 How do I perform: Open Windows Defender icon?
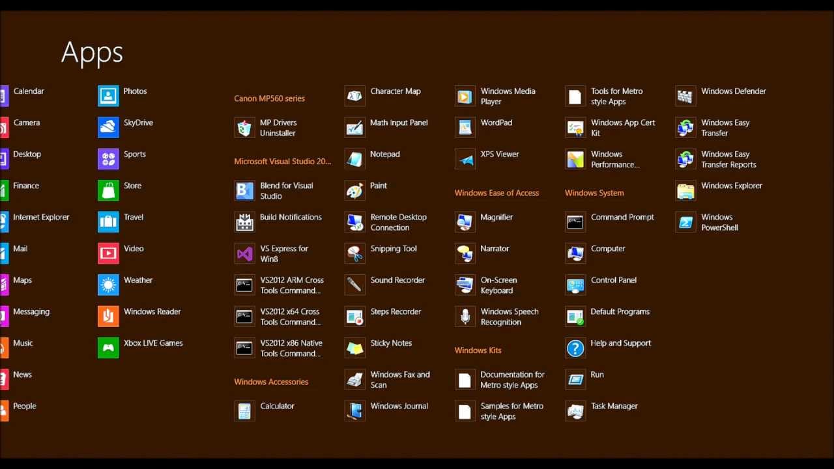685,96
